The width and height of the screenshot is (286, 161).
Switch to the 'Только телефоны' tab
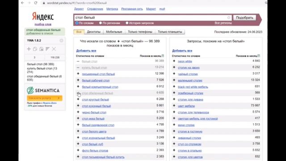click(140, 32)
